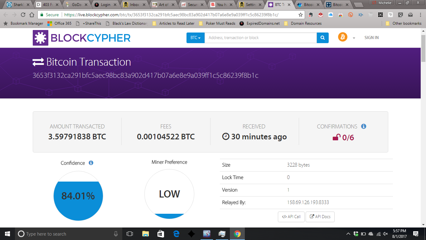Click the 3228 bytes size value
The image size is (426, 240).
[x=298, y=165]
